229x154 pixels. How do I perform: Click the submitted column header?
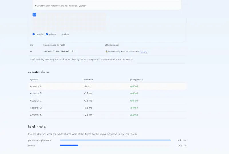point(88,80)
